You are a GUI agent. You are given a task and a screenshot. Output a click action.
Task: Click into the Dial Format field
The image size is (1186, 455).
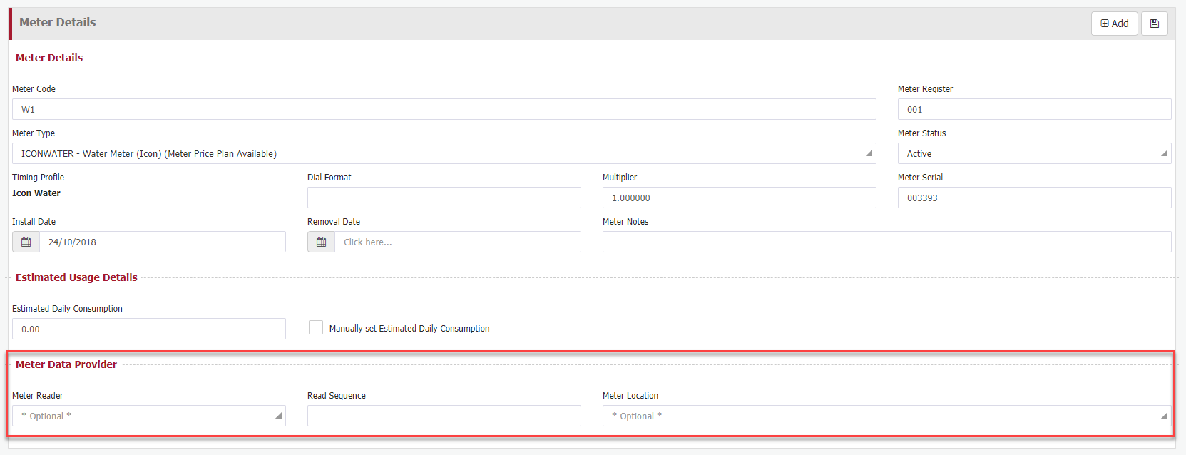(x=444, y=198)
